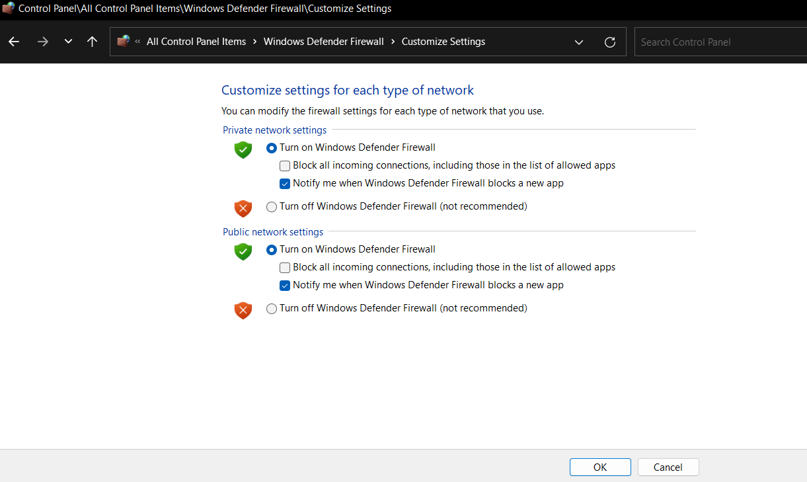The height and width of the screenshot is (482, 807).
Task: Select Turn off Windows Defender Firewall for private networks
Action: [271, 206]
